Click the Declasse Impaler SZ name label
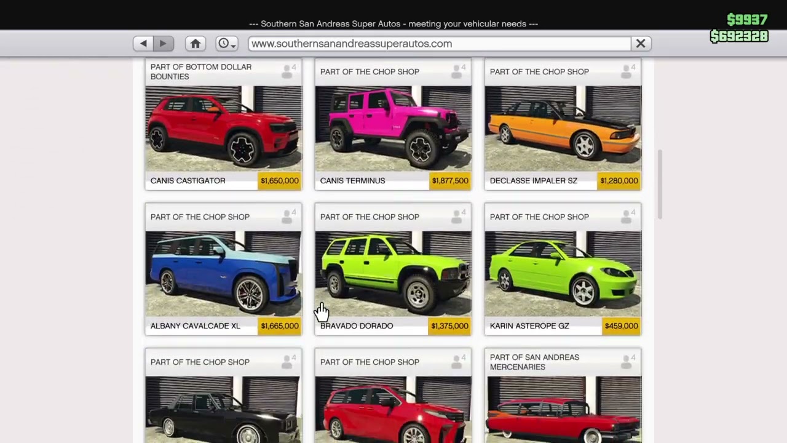This screenshot has height=443, width=787. point(534,181)
